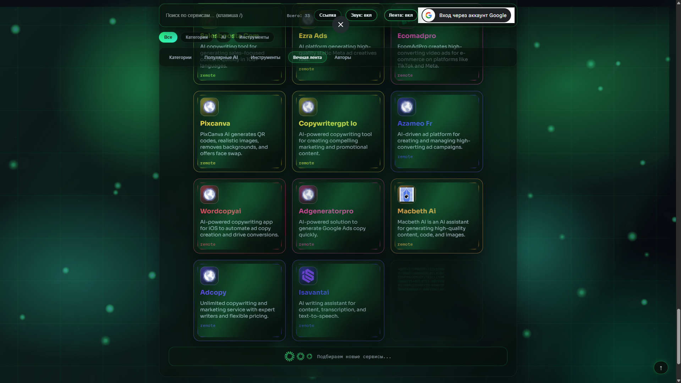Click the Adcopy service icon
The height and width of the screenshot is (383, 681).
[209, 276]
